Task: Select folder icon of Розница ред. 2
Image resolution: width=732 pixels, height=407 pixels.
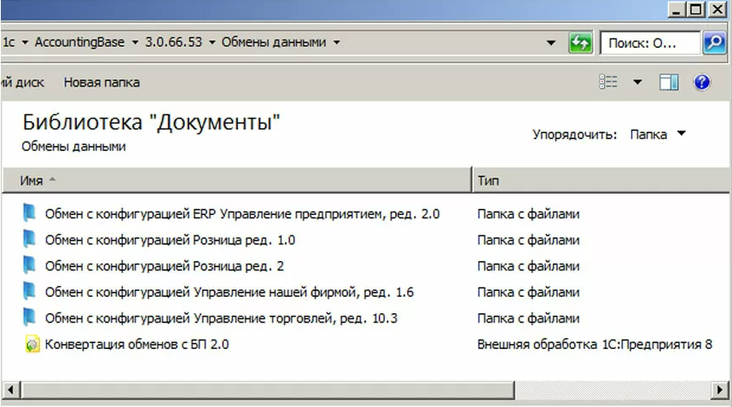Action: click(x=29, y=265)
